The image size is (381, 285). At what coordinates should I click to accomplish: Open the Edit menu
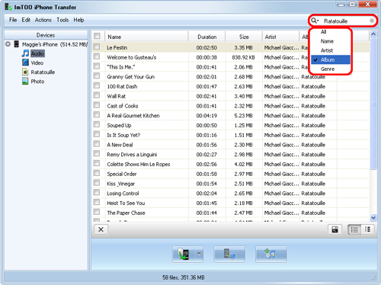tap(26, 20)
